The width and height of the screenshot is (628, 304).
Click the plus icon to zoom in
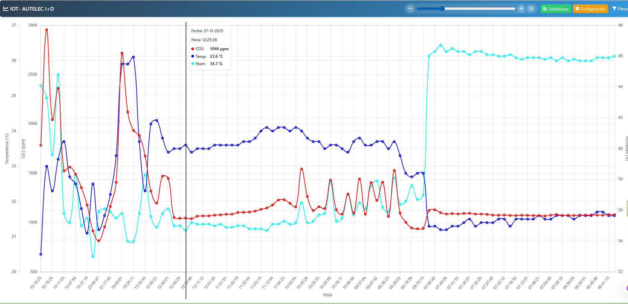coord(521,8)
